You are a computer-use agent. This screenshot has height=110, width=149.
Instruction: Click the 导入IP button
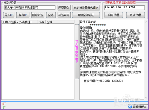click(9, 15)
